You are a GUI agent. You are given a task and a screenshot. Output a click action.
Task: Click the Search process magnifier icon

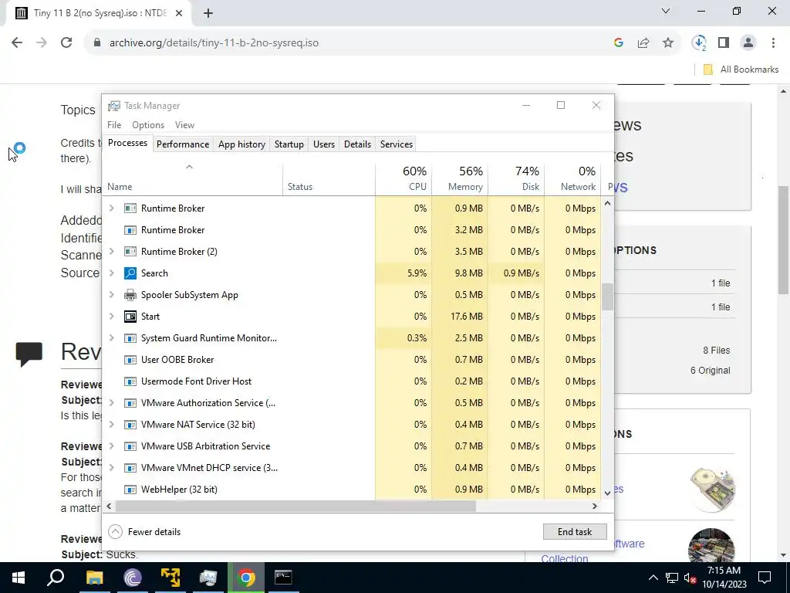click(x=130, y=273)
